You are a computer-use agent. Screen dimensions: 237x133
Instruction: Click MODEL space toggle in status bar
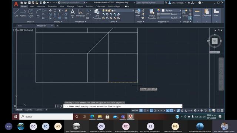(135, 110)
